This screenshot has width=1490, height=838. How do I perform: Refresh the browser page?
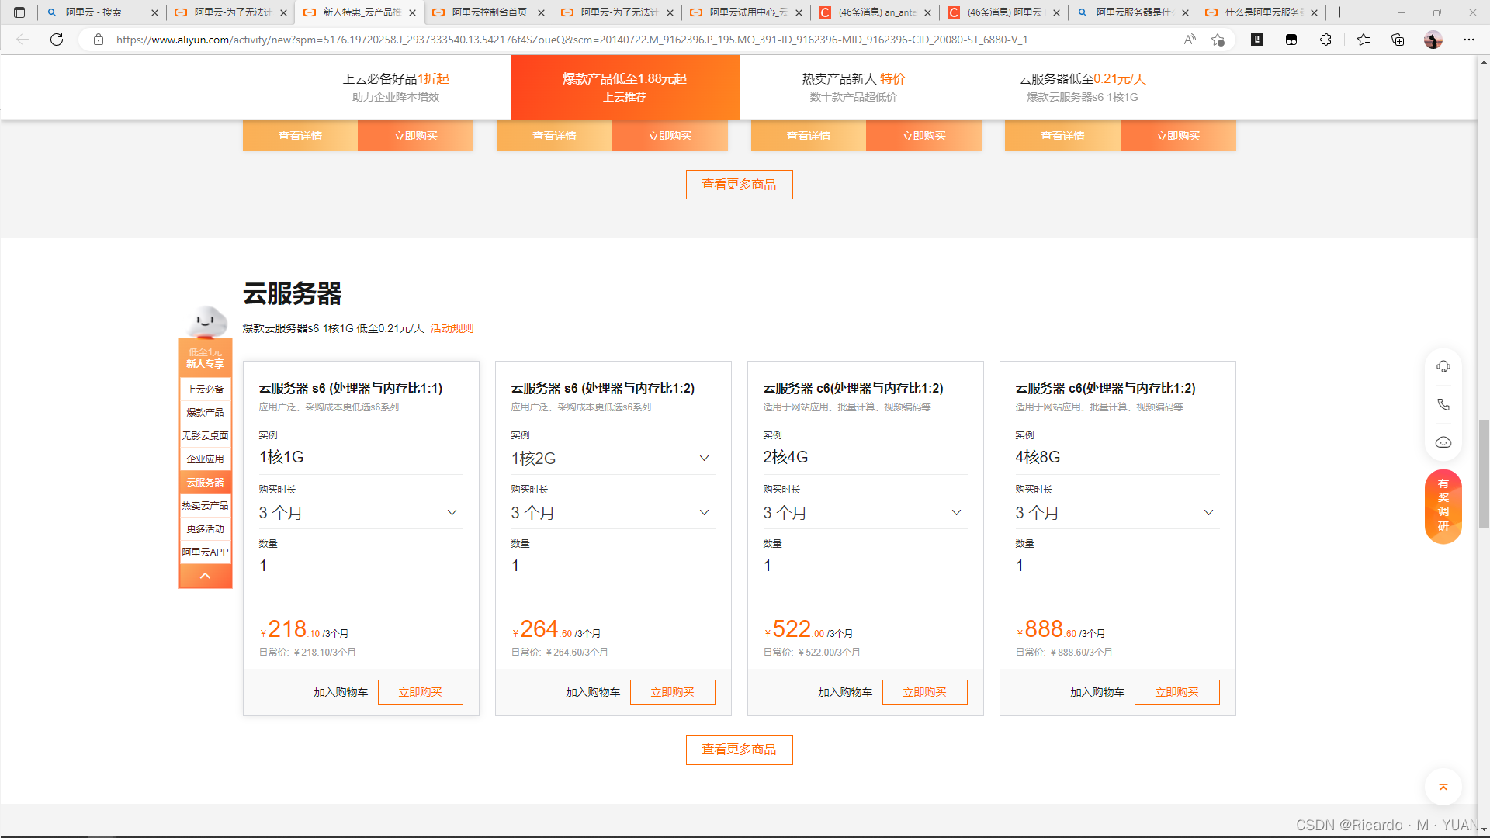point(57,40)
